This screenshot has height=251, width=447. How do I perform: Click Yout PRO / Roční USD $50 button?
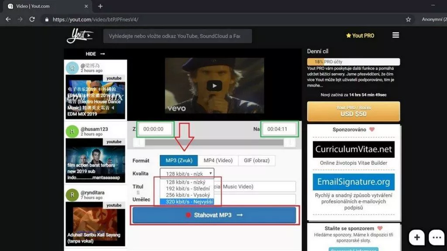click(354, 111)
